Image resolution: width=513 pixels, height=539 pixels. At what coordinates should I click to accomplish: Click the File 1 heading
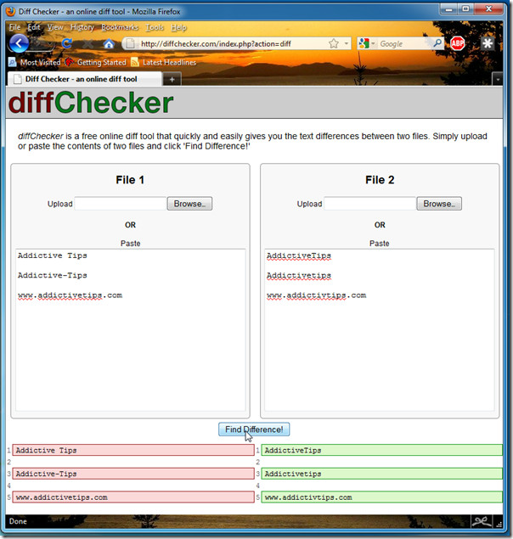(130, 180)
